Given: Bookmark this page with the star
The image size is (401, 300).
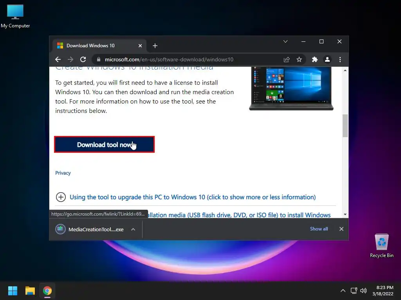Looking at the screenshot, I should pos(299,59).
